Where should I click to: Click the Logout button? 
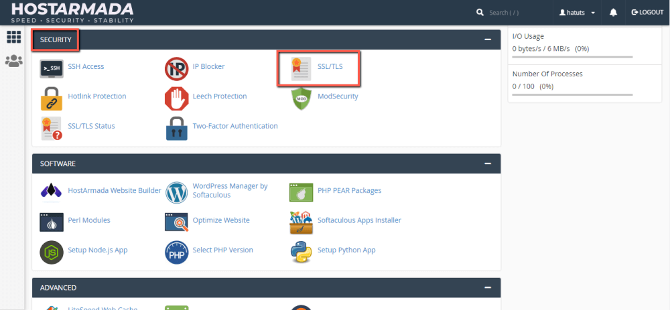(x=647, y=12)
